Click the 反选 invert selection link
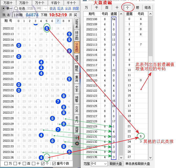 click(x=60, y=8)
